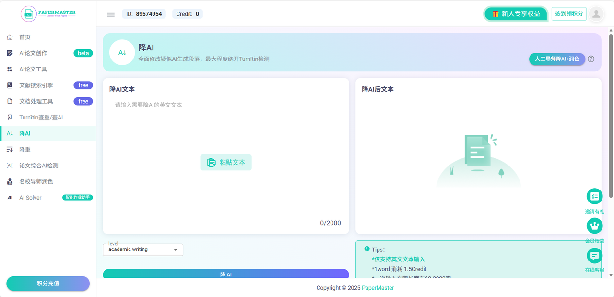Click the 邀请有礼 floating icon
The width and height of the screenshot is (614, 297).
595,196
